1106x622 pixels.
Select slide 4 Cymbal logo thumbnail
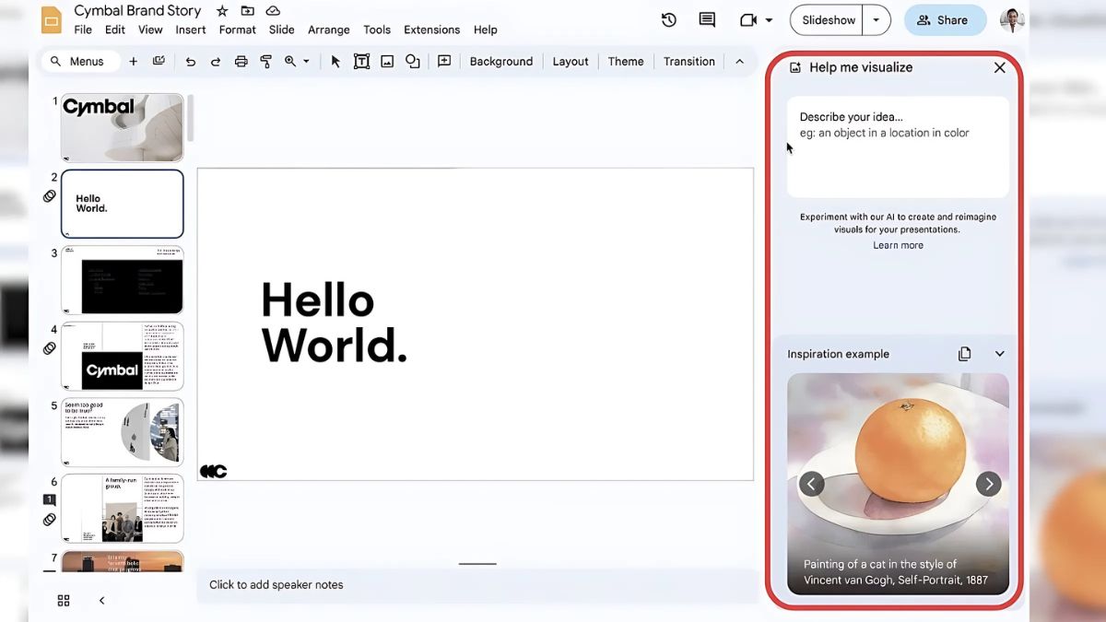point(122,356)
